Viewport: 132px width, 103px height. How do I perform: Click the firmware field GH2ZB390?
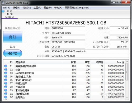pos(68,28)
